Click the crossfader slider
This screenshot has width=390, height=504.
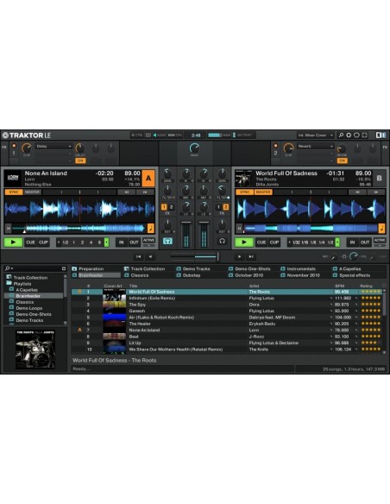click(x=195, y=256)
